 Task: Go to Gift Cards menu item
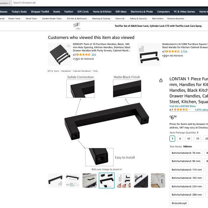point(83,12)
